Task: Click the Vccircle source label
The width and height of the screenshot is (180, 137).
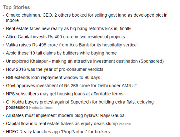Action: pyautogui.click(x=125, y=124)
